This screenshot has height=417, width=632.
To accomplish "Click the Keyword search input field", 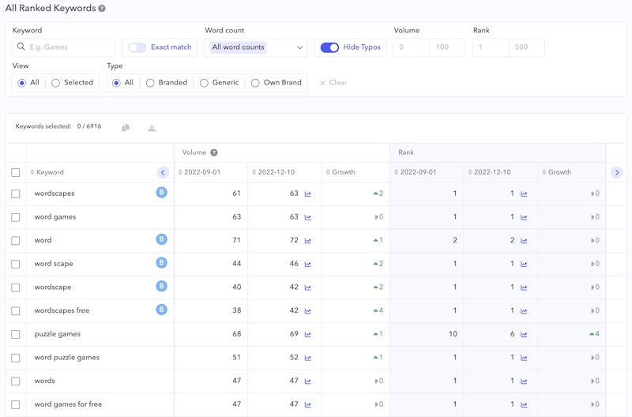I will point(70,47).
